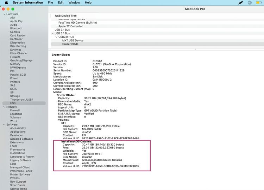
Task: Select Cruzer Blade in USB tree
Action: [157, 44]
